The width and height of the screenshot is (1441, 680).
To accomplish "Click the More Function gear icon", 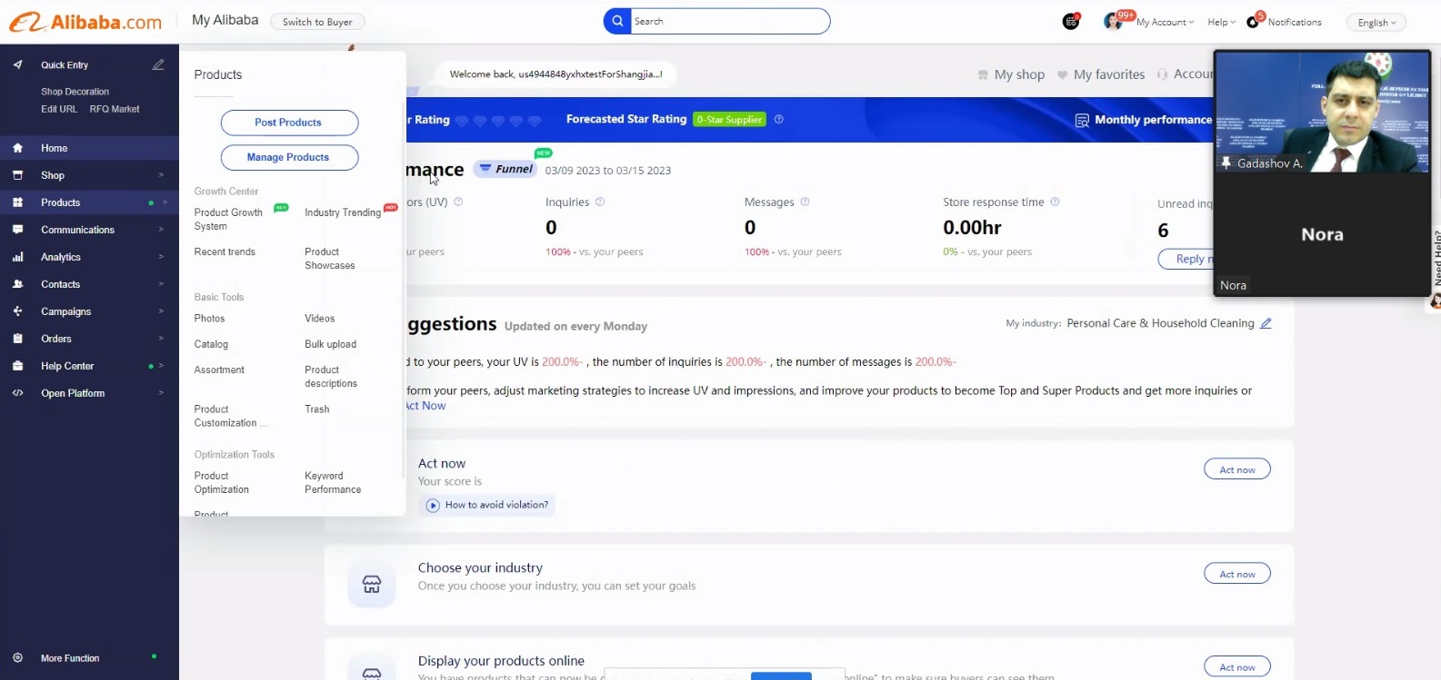I will pyautogui.click(x=17, y=658).
